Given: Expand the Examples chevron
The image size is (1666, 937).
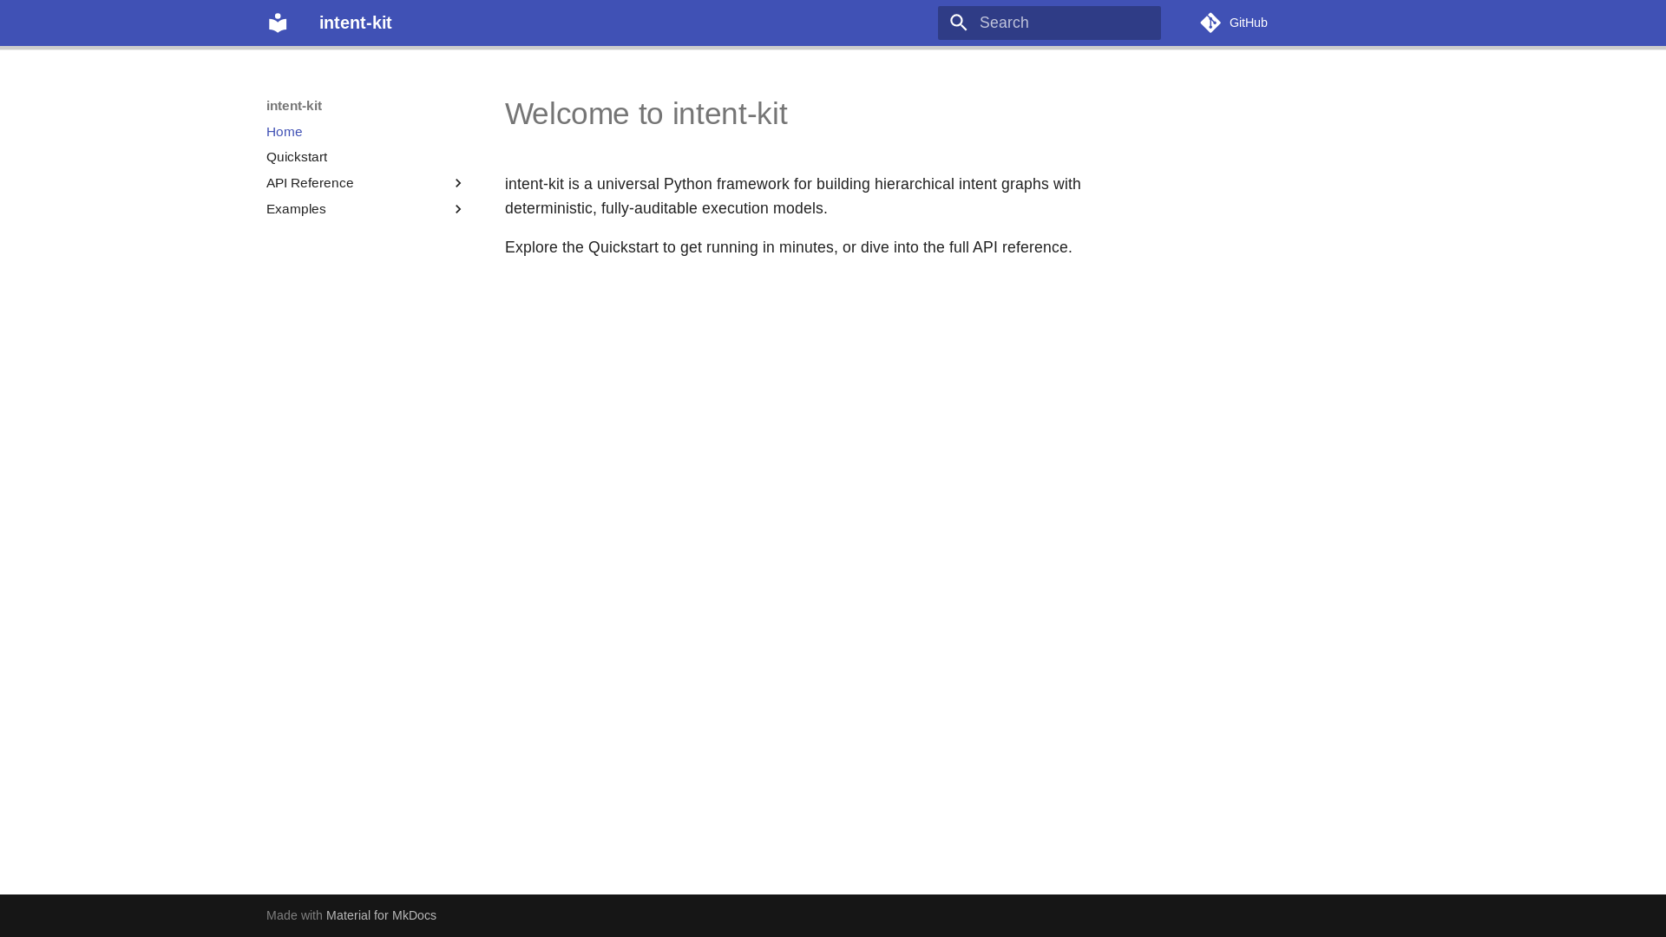Looking at the screenshot, I should pyautogui.click(x=458, y=209).
